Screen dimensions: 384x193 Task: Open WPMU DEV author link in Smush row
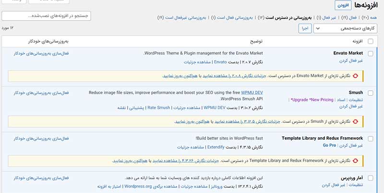(x=214, y=108)
